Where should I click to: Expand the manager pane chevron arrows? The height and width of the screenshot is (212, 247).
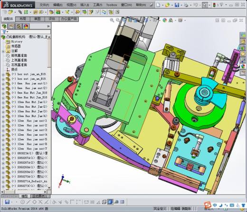click(x=48, y=26)
